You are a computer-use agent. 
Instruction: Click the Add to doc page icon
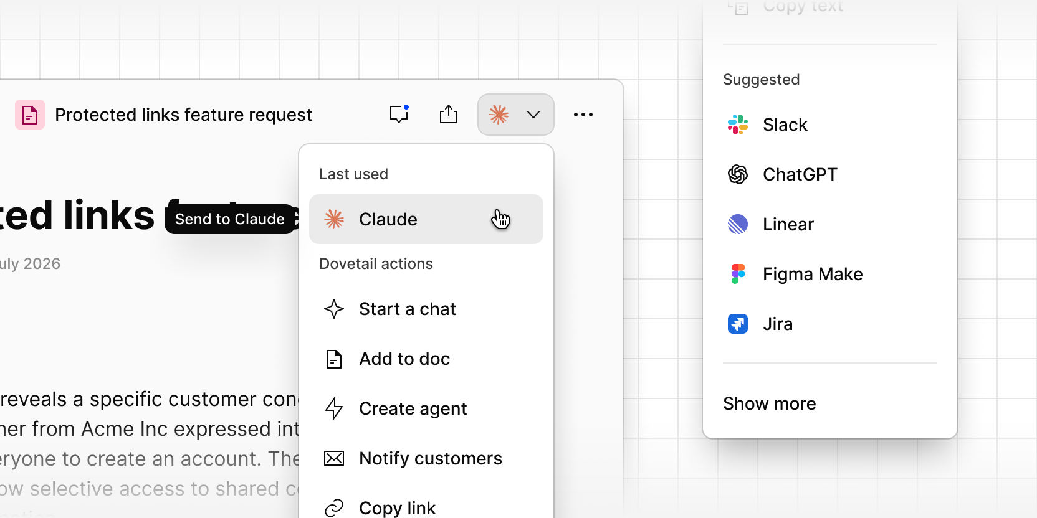click(x=334, y=359)
